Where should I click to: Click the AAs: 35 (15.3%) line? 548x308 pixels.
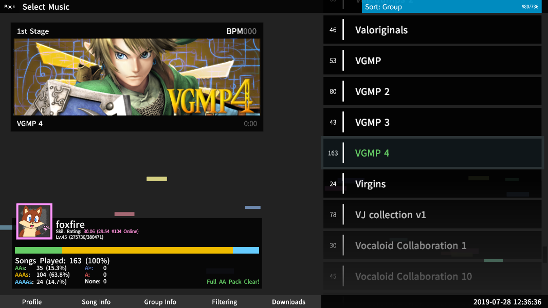tap(41, 268)
